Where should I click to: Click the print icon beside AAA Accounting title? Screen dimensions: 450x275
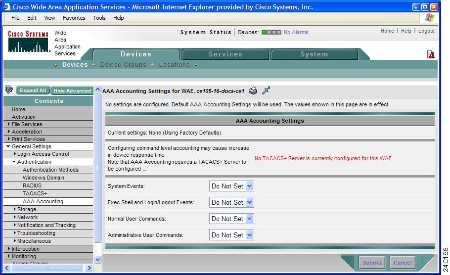[x=253, y=91]
